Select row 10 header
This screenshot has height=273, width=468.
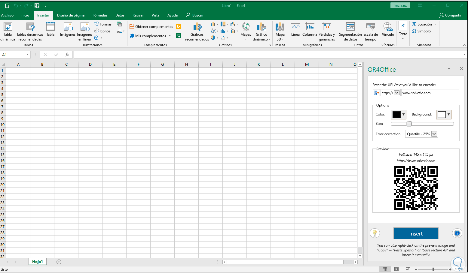click(x=3, y=124)
